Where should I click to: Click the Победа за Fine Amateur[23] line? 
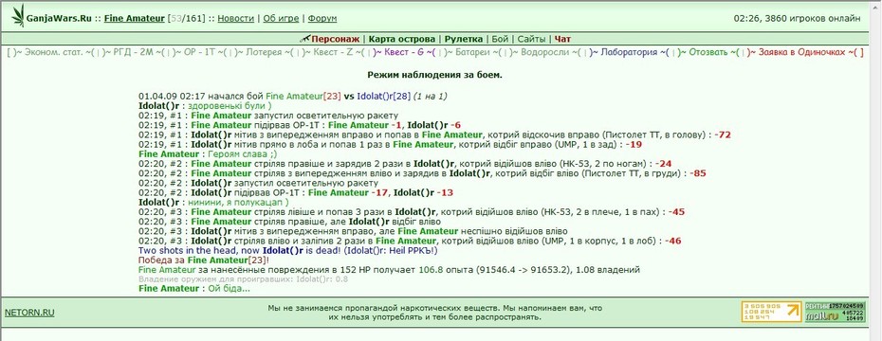tap(205, 260)
